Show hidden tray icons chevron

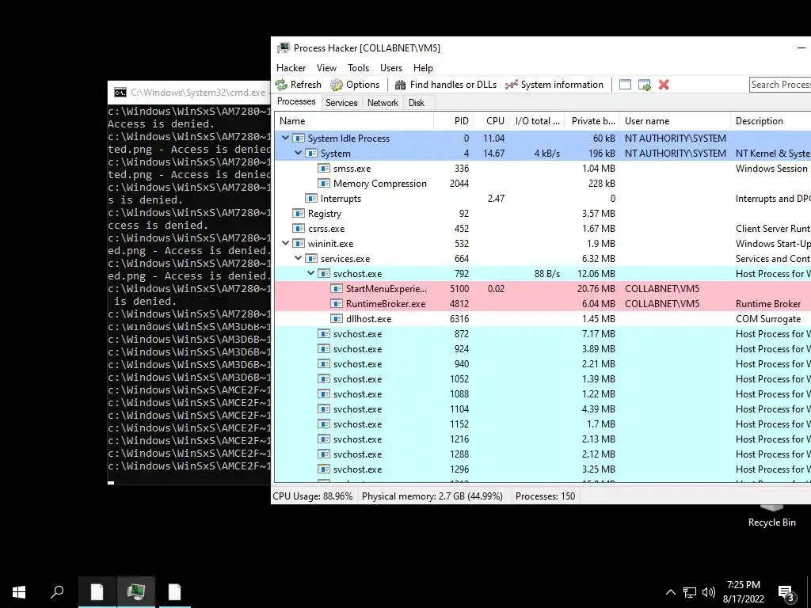click(670, 592)
